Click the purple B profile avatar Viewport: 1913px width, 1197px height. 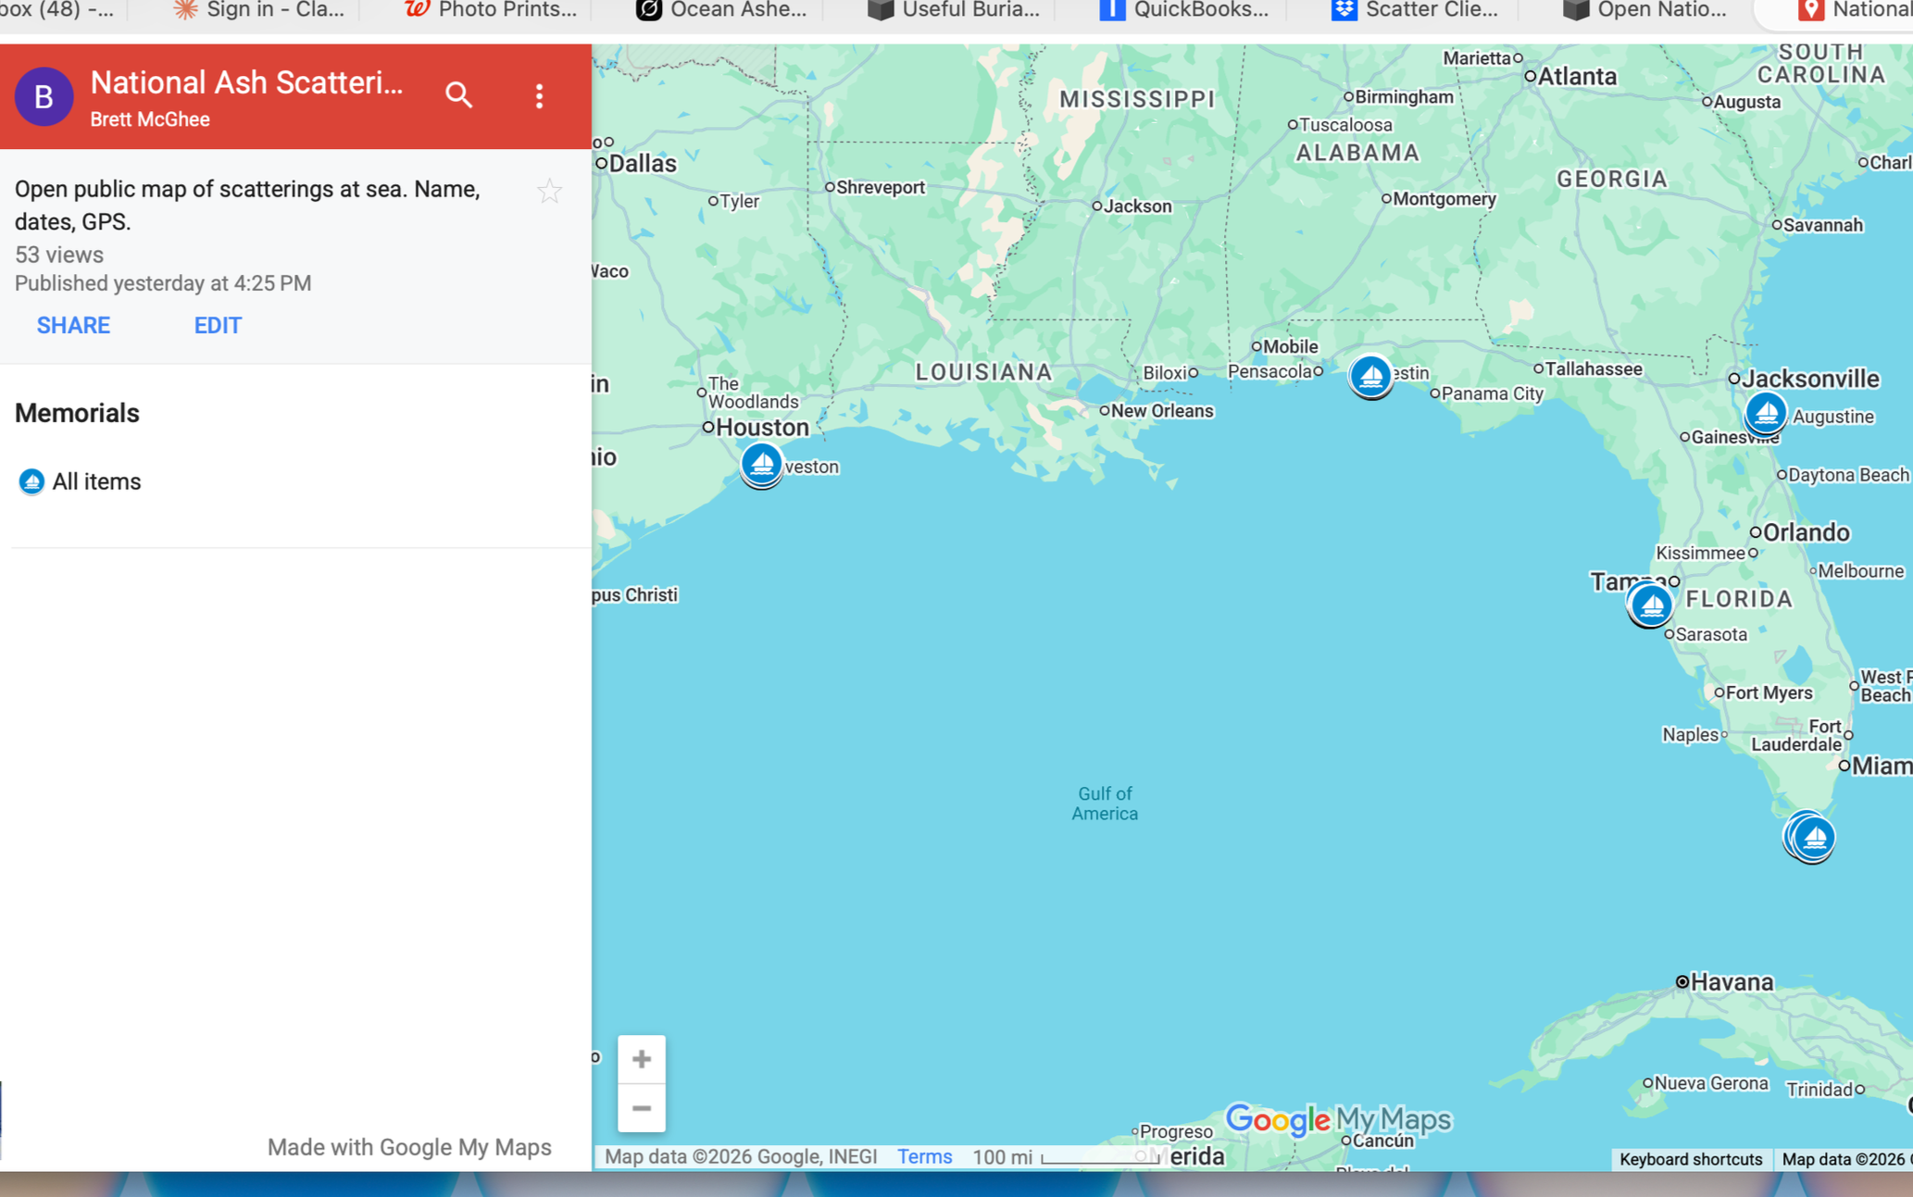44,96
